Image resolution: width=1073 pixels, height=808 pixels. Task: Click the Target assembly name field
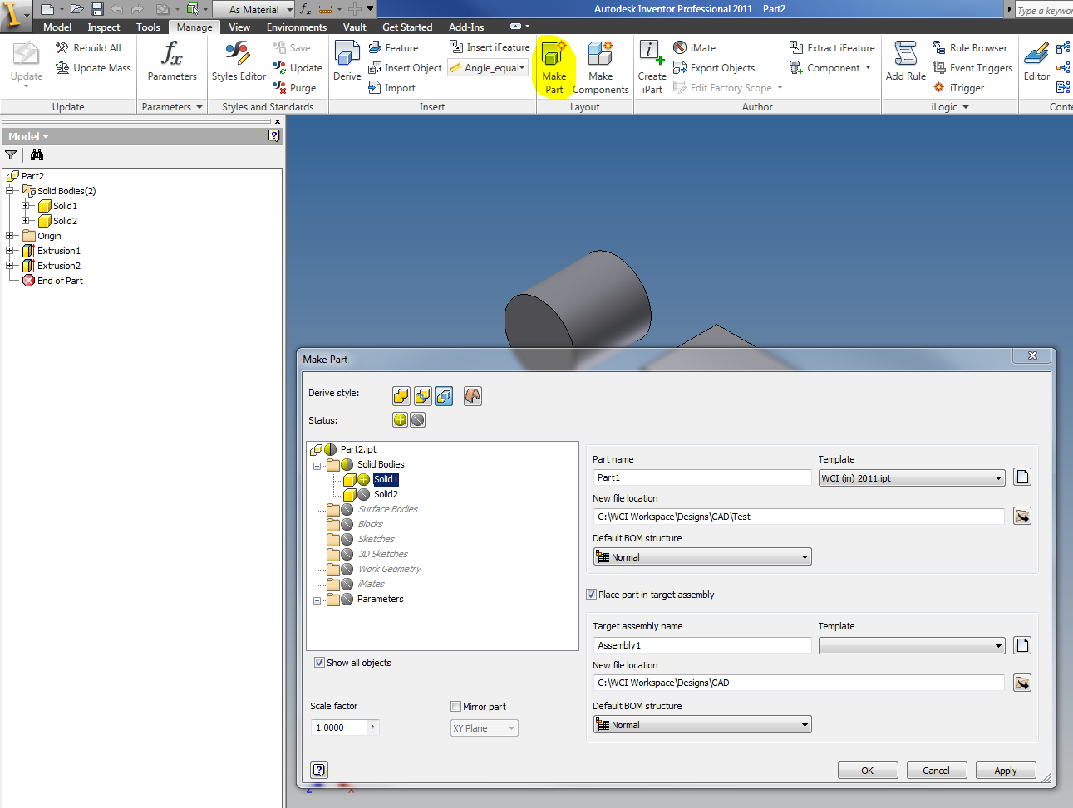pos(702,645)
